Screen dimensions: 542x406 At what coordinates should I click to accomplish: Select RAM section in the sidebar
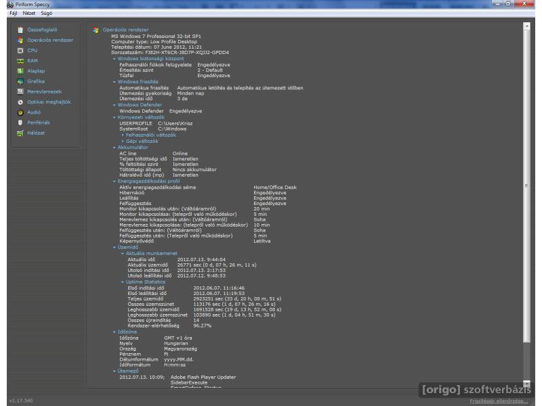coord(33,61)
